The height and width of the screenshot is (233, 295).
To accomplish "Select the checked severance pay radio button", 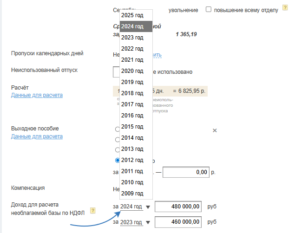I will point(117,160).
